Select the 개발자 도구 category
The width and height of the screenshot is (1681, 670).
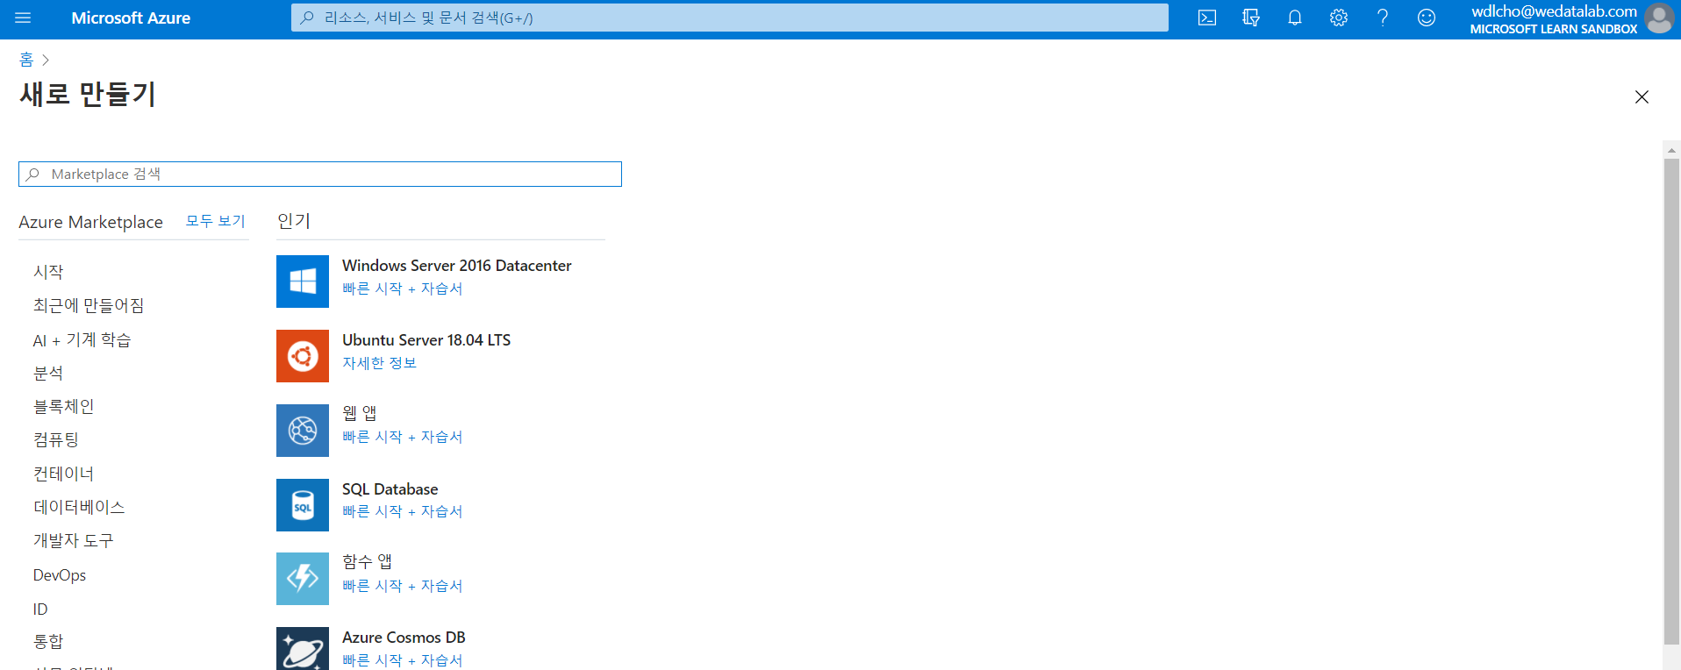point(74,540)
